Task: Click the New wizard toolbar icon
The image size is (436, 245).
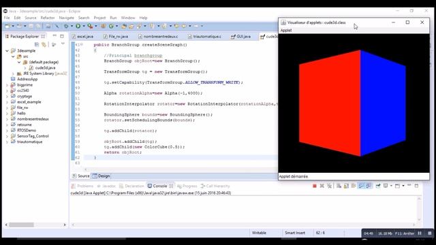Action: point(7,26)
